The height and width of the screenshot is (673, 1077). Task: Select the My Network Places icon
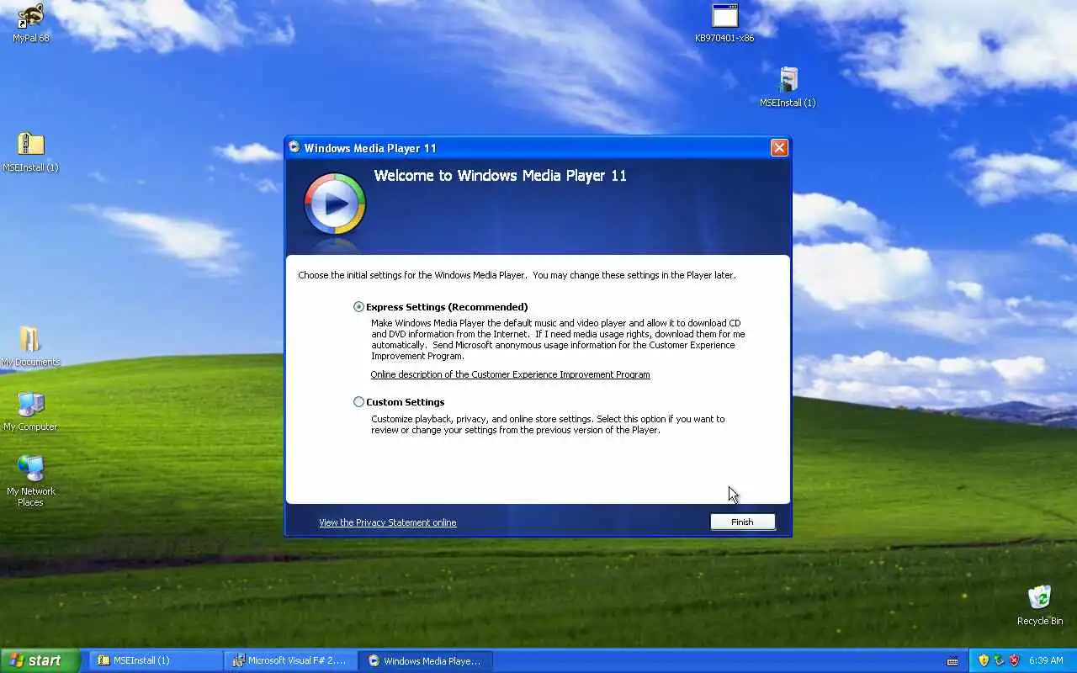[x=30, y=480]
